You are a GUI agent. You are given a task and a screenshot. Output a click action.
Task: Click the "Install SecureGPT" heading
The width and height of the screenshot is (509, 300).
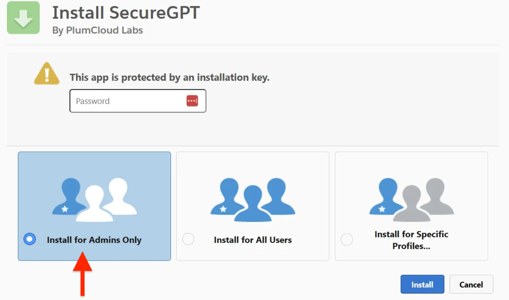coord(126,13)
